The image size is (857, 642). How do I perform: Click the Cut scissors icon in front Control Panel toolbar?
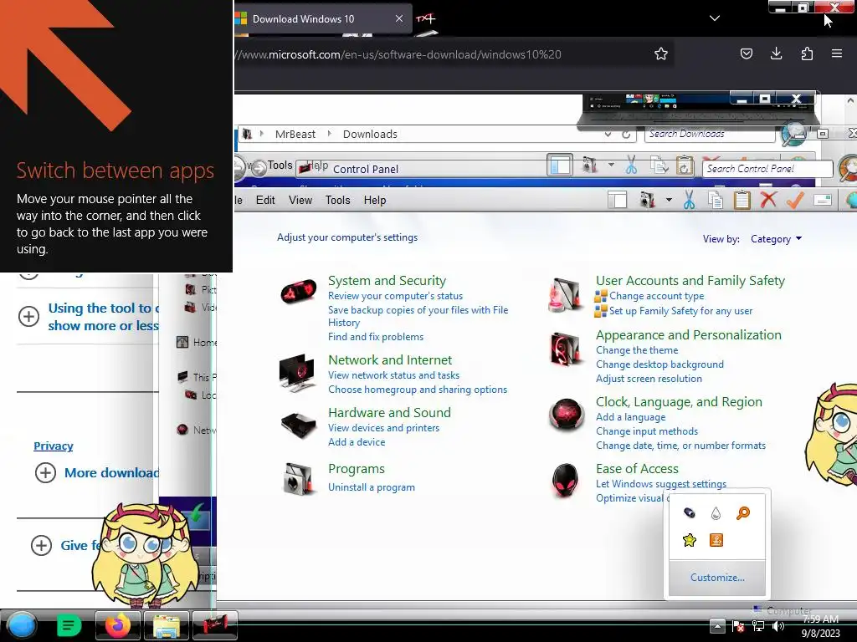pos(690,201)
